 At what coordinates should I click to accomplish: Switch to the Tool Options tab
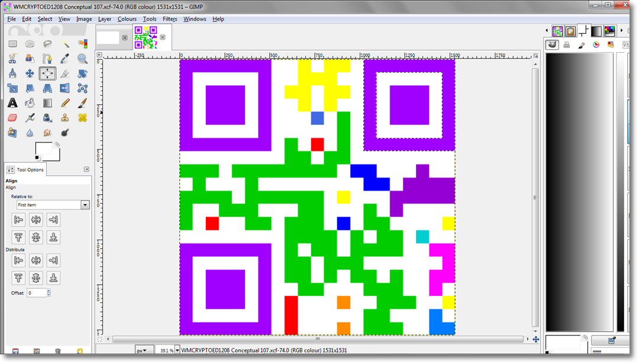(25, 169)
